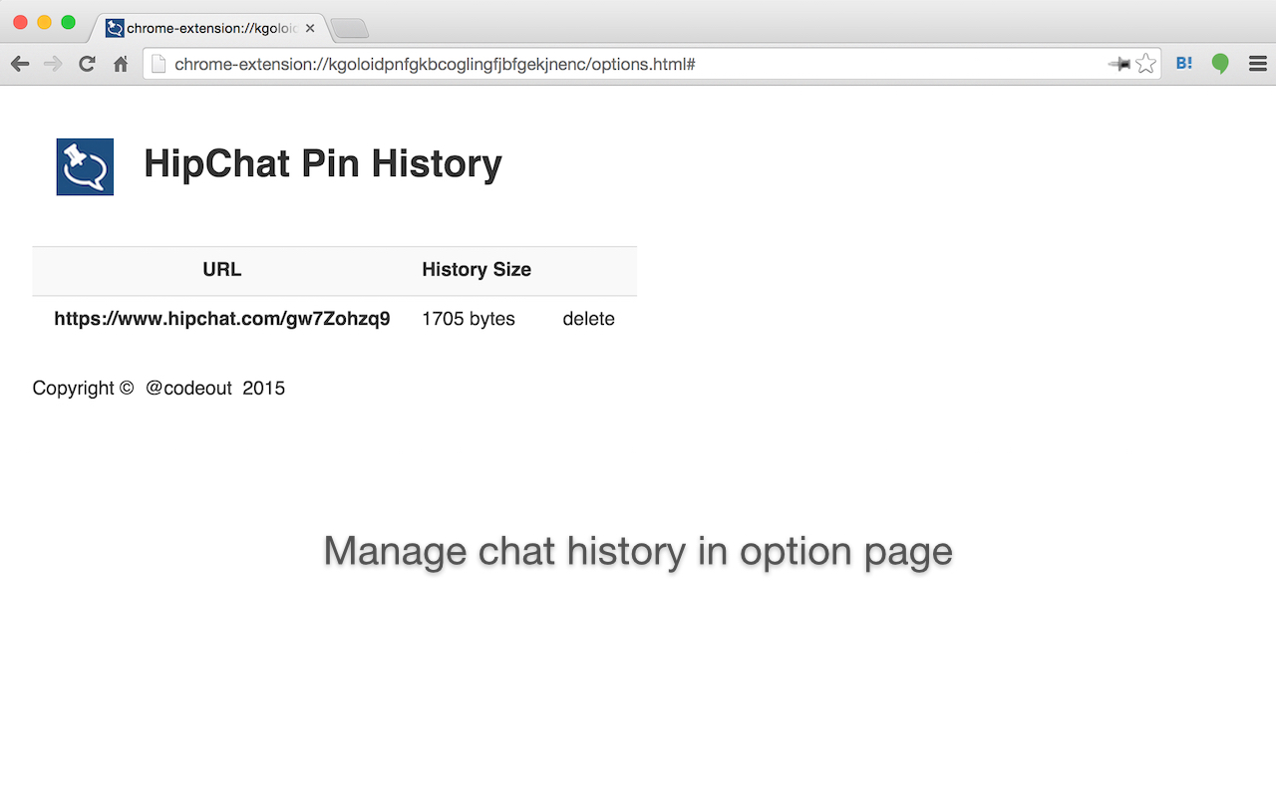Go to the home page icon

click(x=121, y=65)
